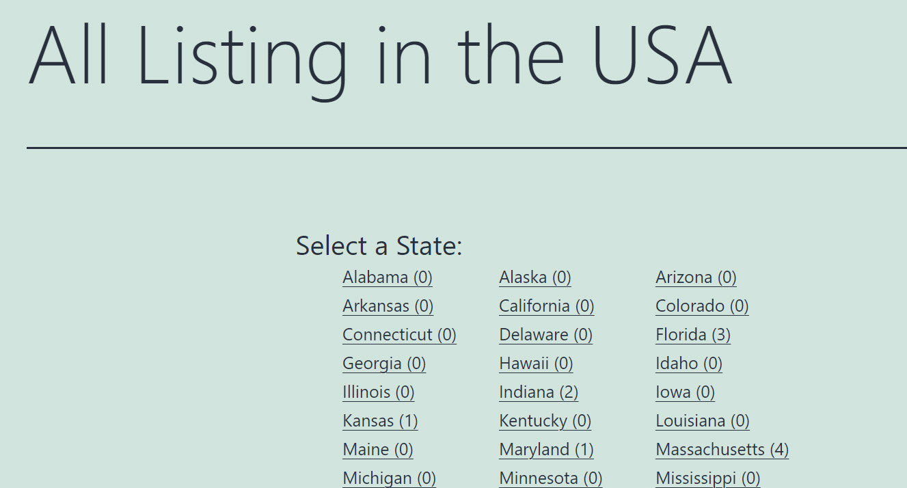Open Kansas (1) listings
The height and width of the screenshot is (488, 907).
pyautogui.click(x=380, y=421)
